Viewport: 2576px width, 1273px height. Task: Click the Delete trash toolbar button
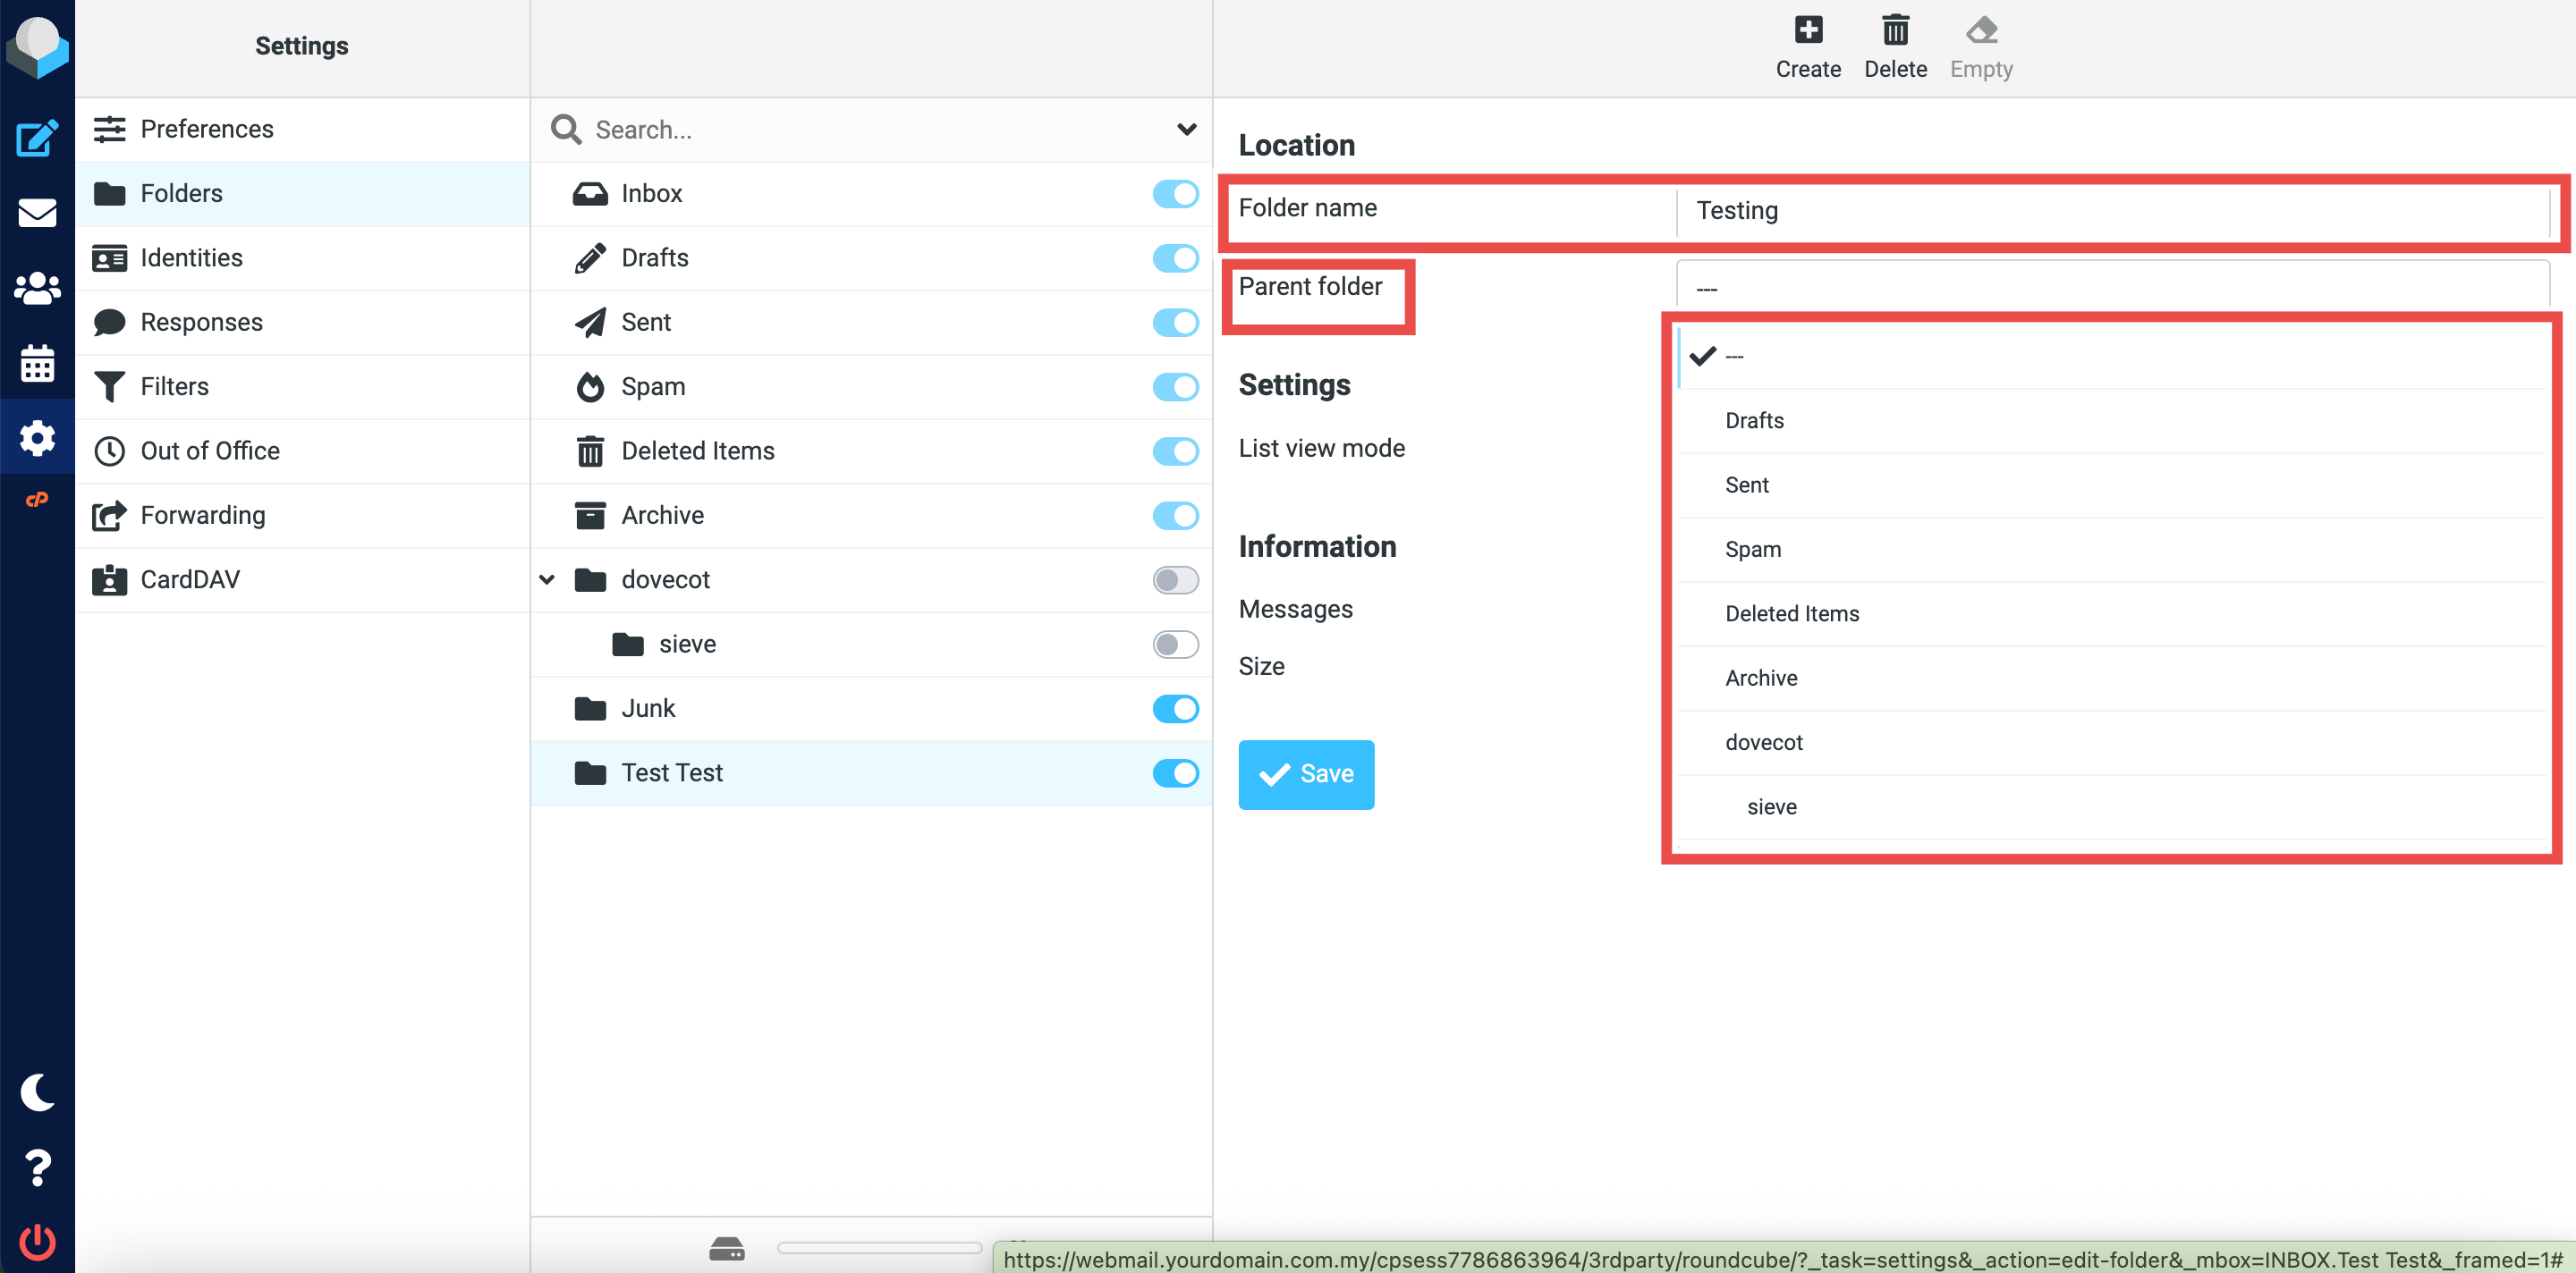[1895, 46]
